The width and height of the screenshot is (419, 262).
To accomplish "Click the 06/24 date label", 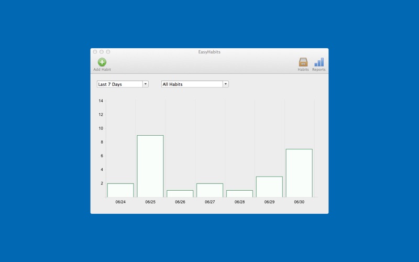I will coord(120,202).
